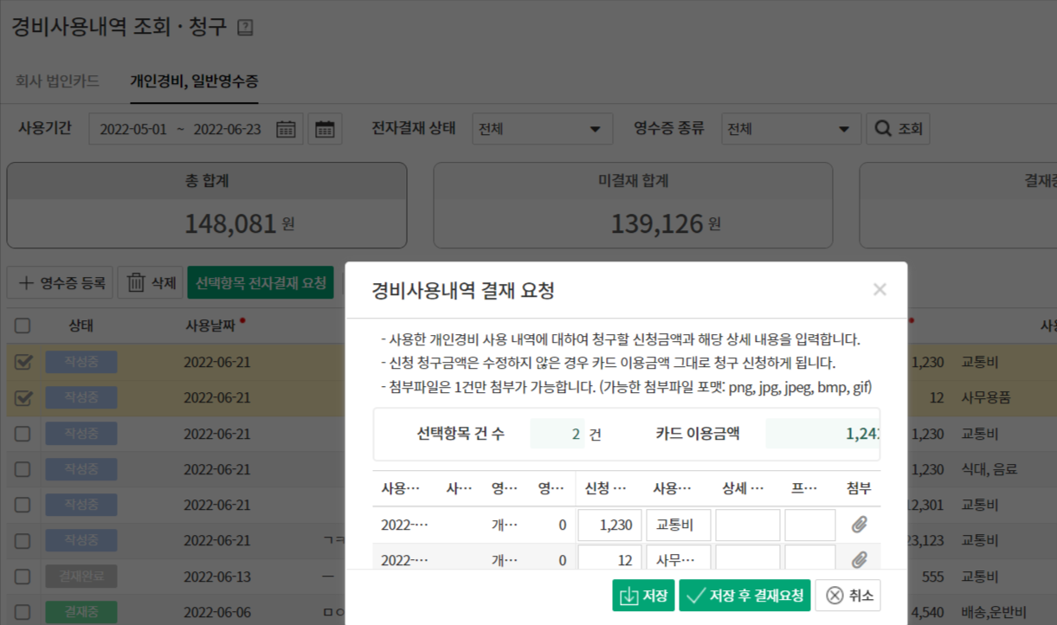Check the select-all checkbox in the table header
Viewport: 1057px width, 625px height.
point(22,325)
